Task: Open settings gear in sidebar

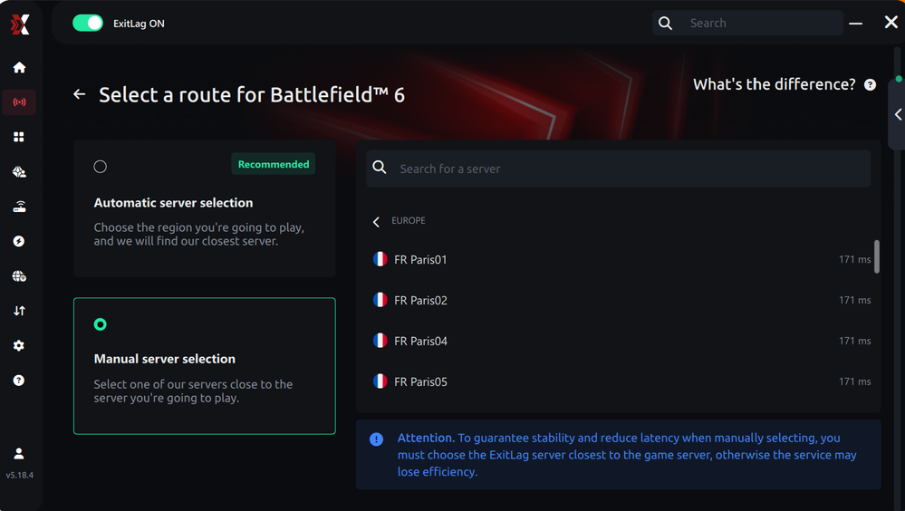Action: tap(19, 346)
